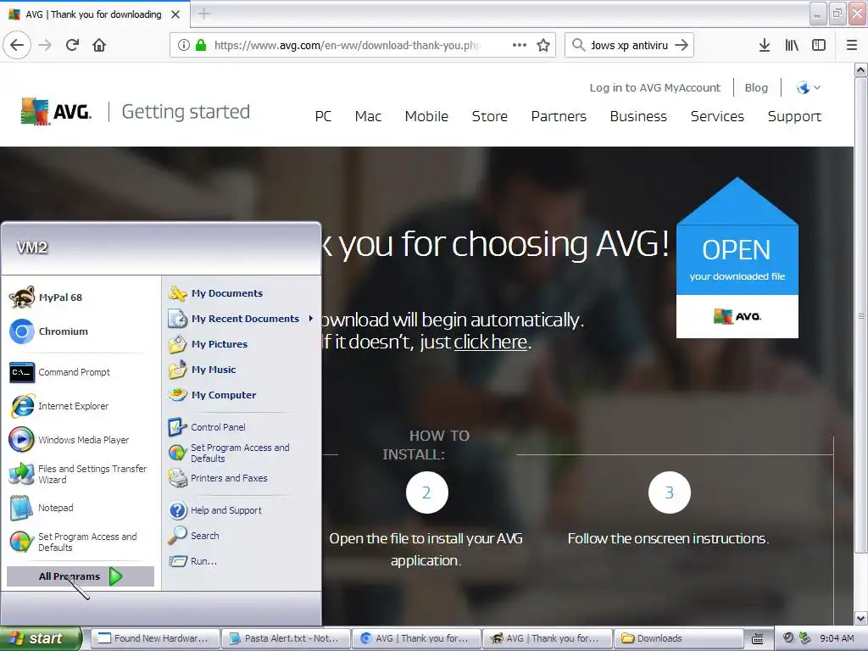Click Log in to AVG MyAccount

click(x=655, y=87)
